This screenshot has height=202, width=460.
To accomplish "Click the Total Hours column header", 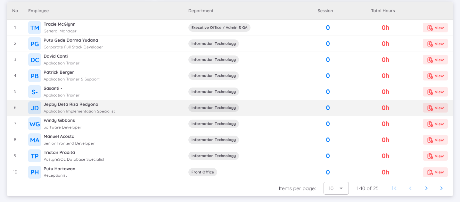I will (x=383, y=11).
